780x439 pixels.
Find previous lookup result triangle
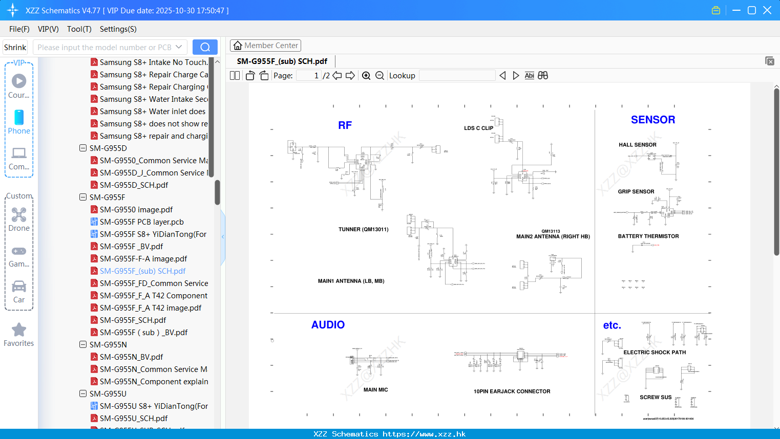(502, 76)
